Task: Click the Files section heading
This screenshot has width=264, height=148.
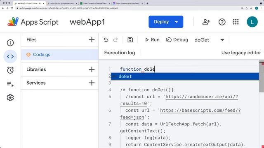Action: (x=31, y=40)
